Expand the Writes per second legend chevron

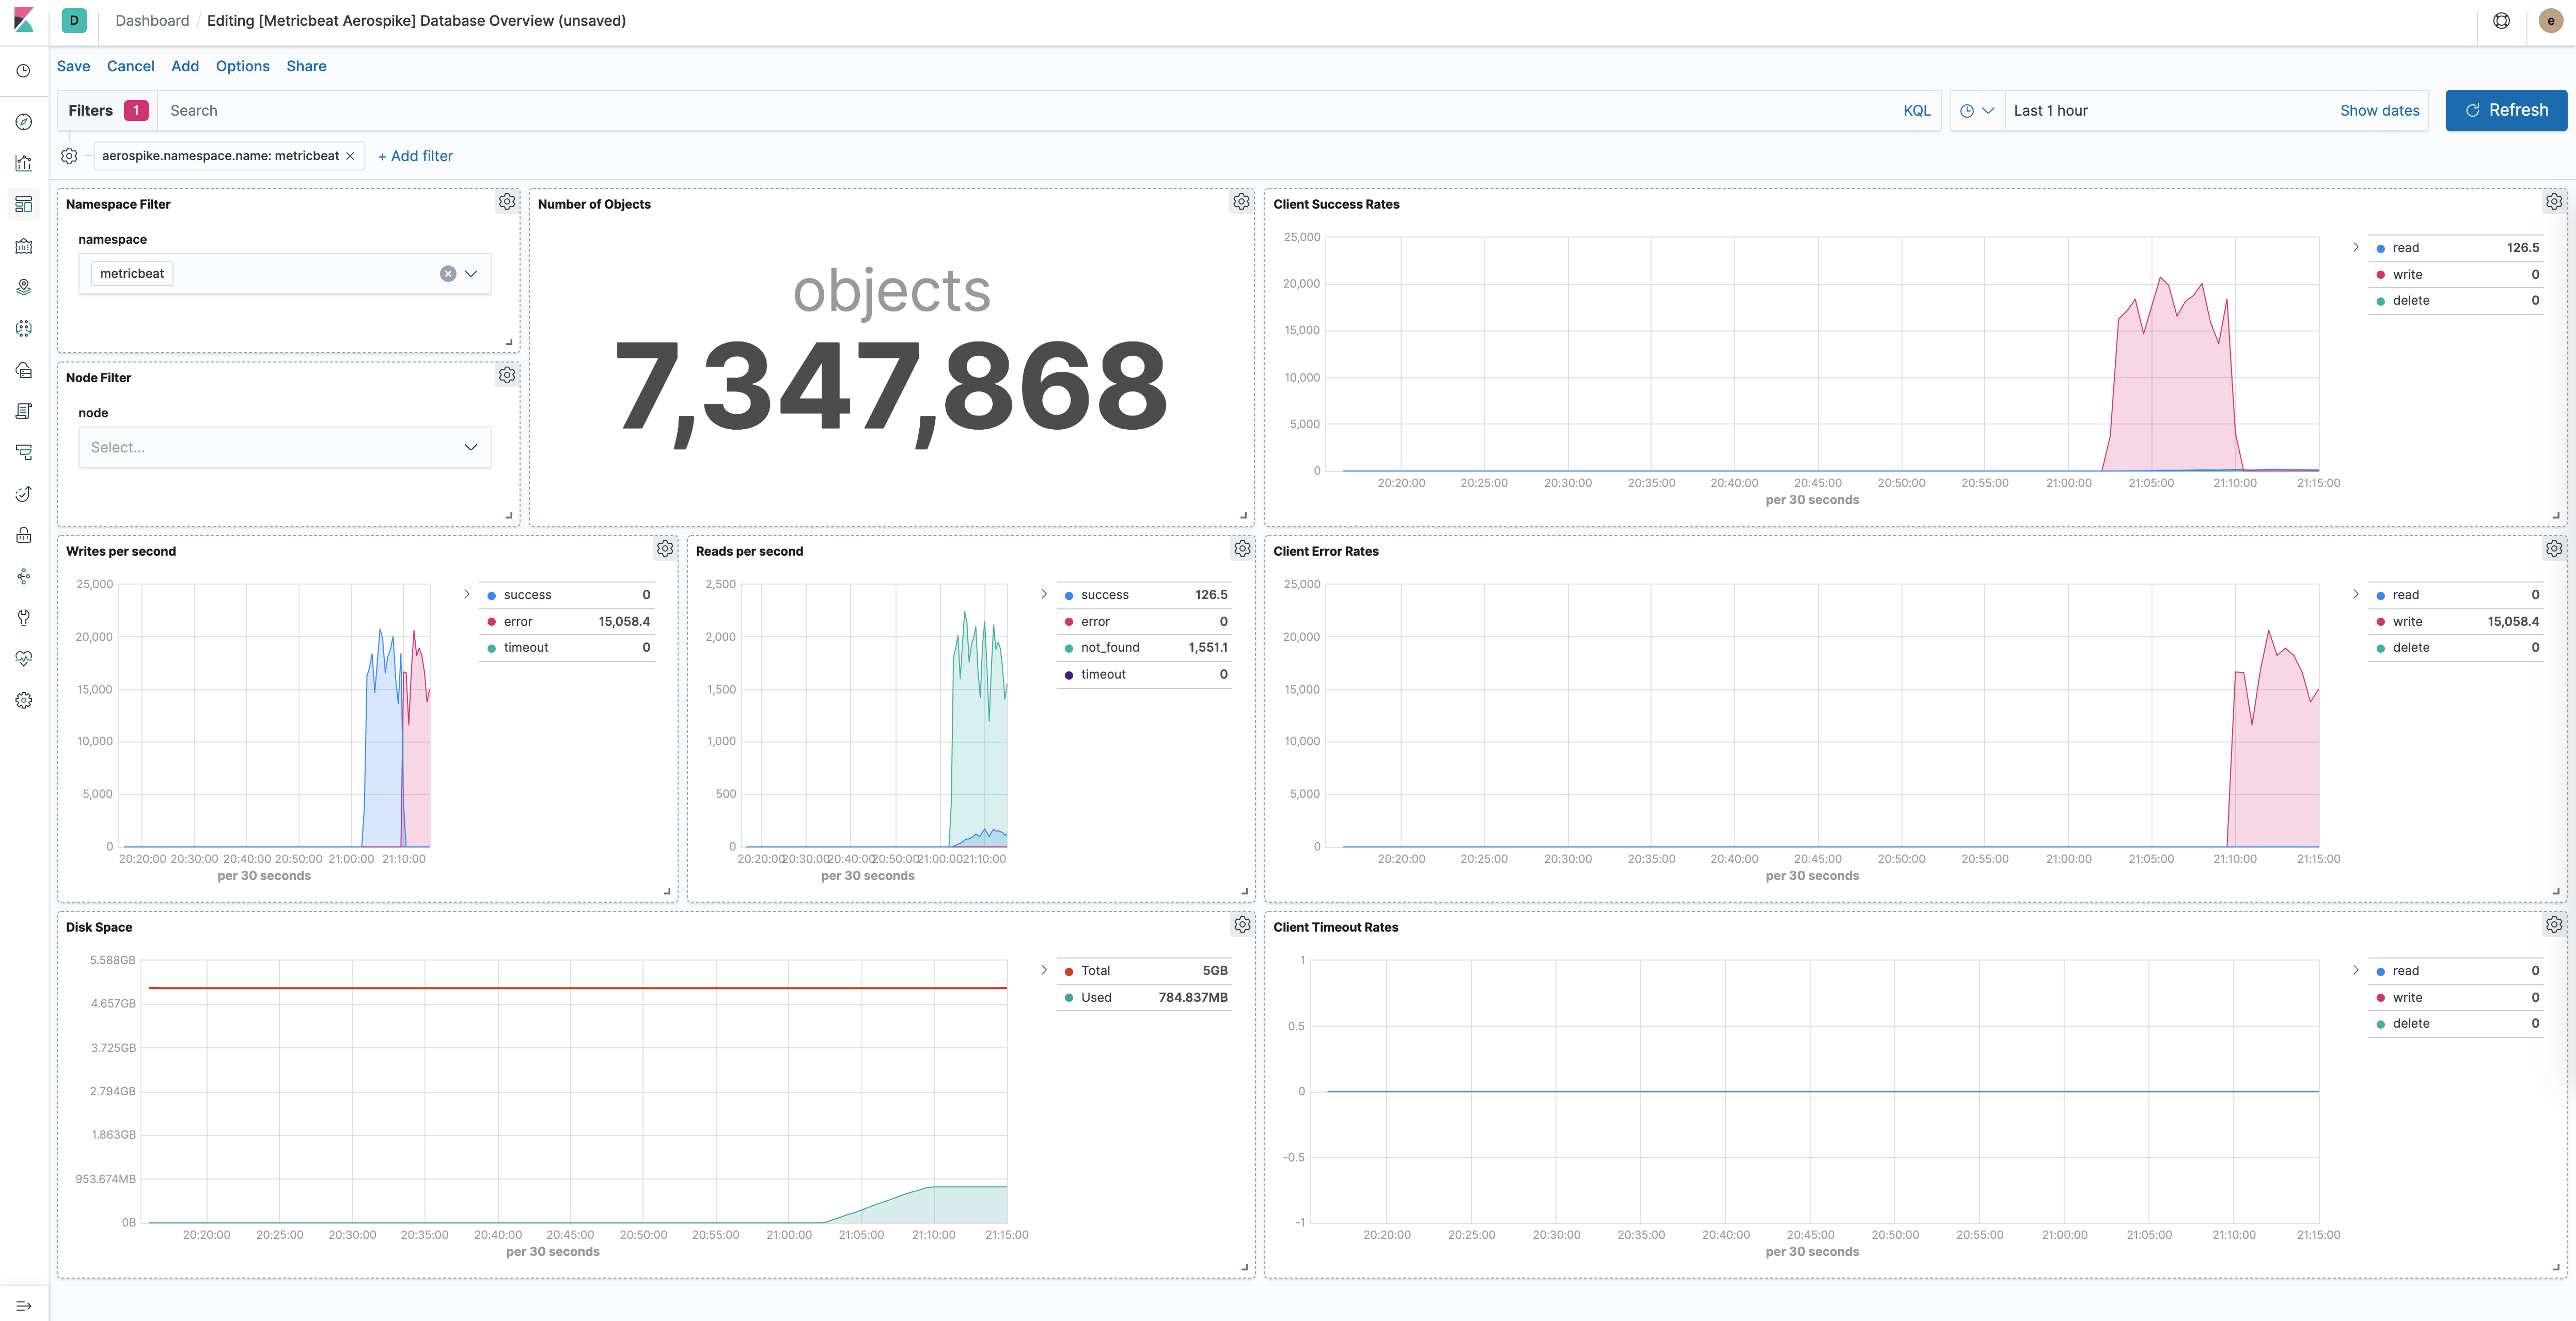(x=466, y=594)
